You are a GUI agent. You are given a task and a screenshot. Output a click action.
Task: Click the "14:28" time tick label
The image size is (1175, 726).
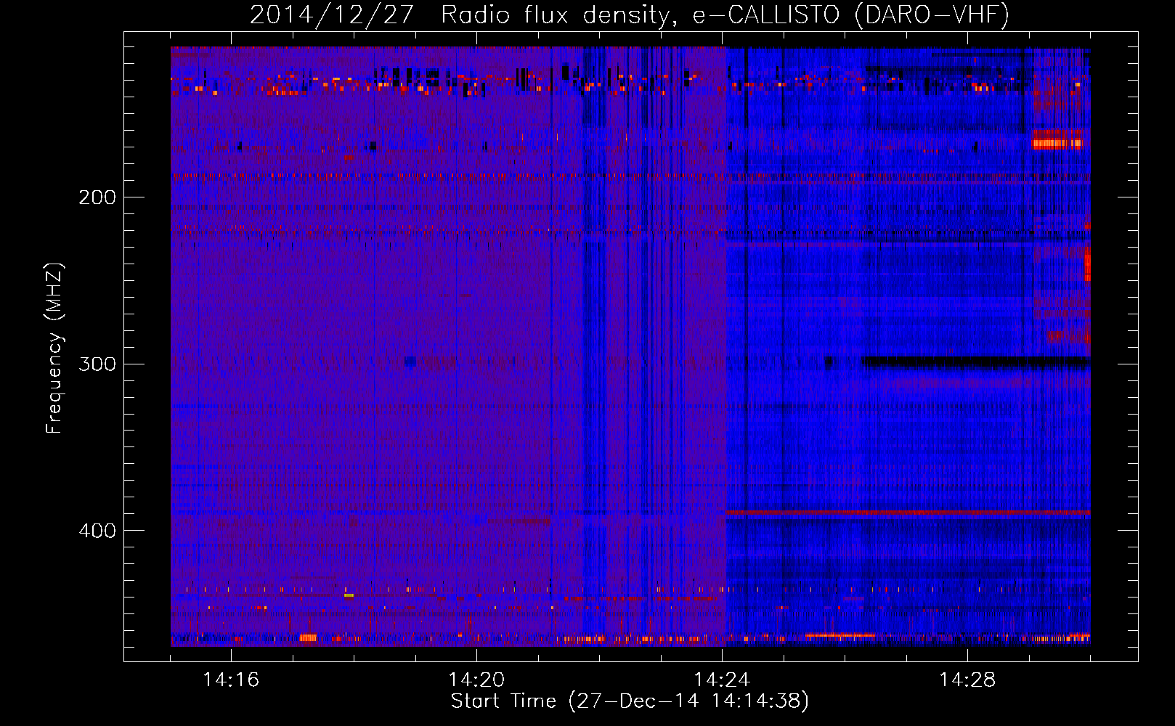pos(967,680)
